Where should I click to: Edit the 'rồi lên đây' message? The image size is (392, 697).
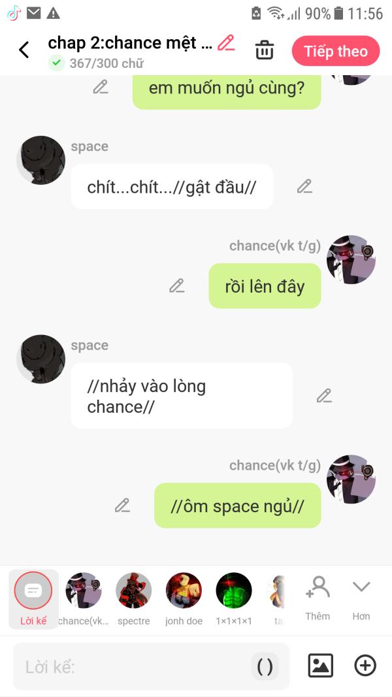click(177, 286)
